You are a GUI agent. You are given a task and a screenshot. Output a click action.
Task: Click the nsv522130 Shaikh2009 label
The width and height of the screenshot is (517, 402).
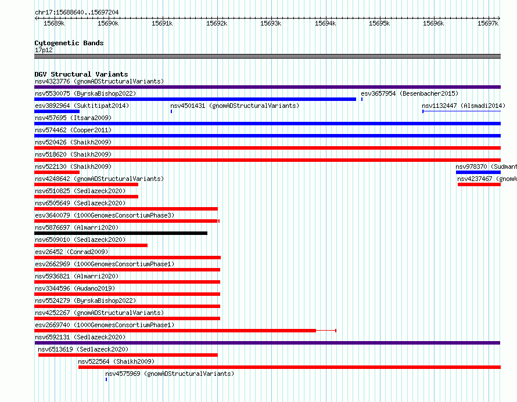coord(73,166)
